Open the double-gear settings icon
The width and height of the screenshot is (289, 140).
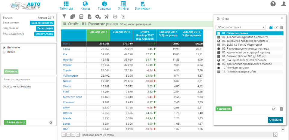tap(98, 17)
